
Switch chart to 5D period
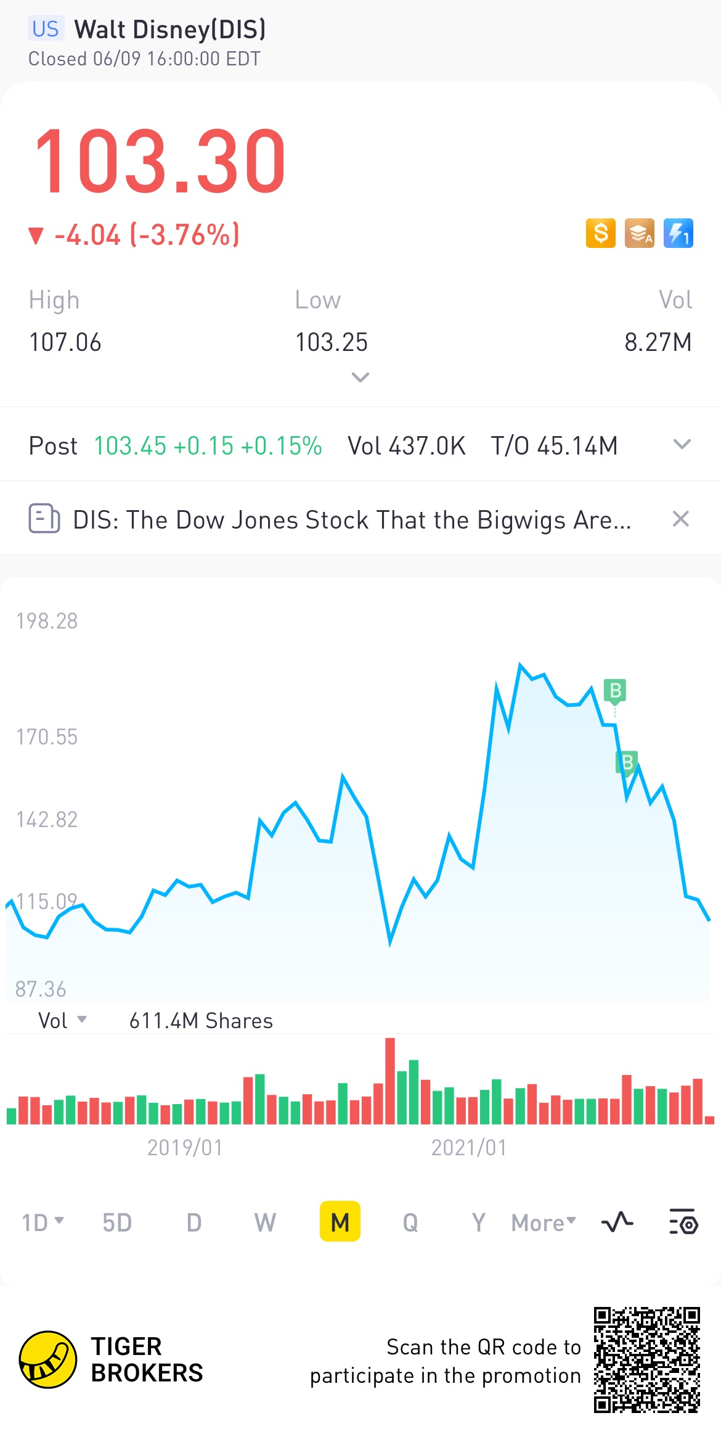point(117,1222)
